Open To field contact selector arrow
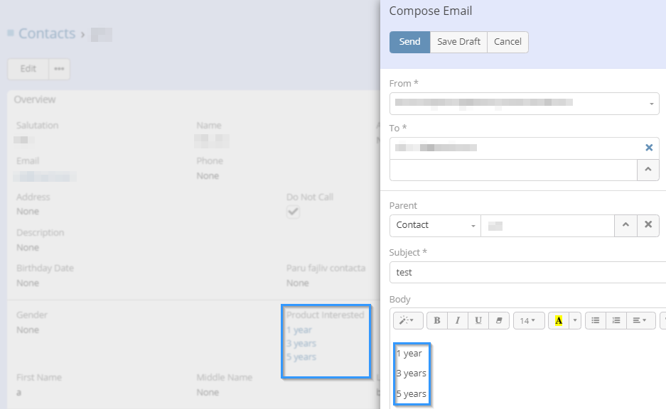 [648, 170]
